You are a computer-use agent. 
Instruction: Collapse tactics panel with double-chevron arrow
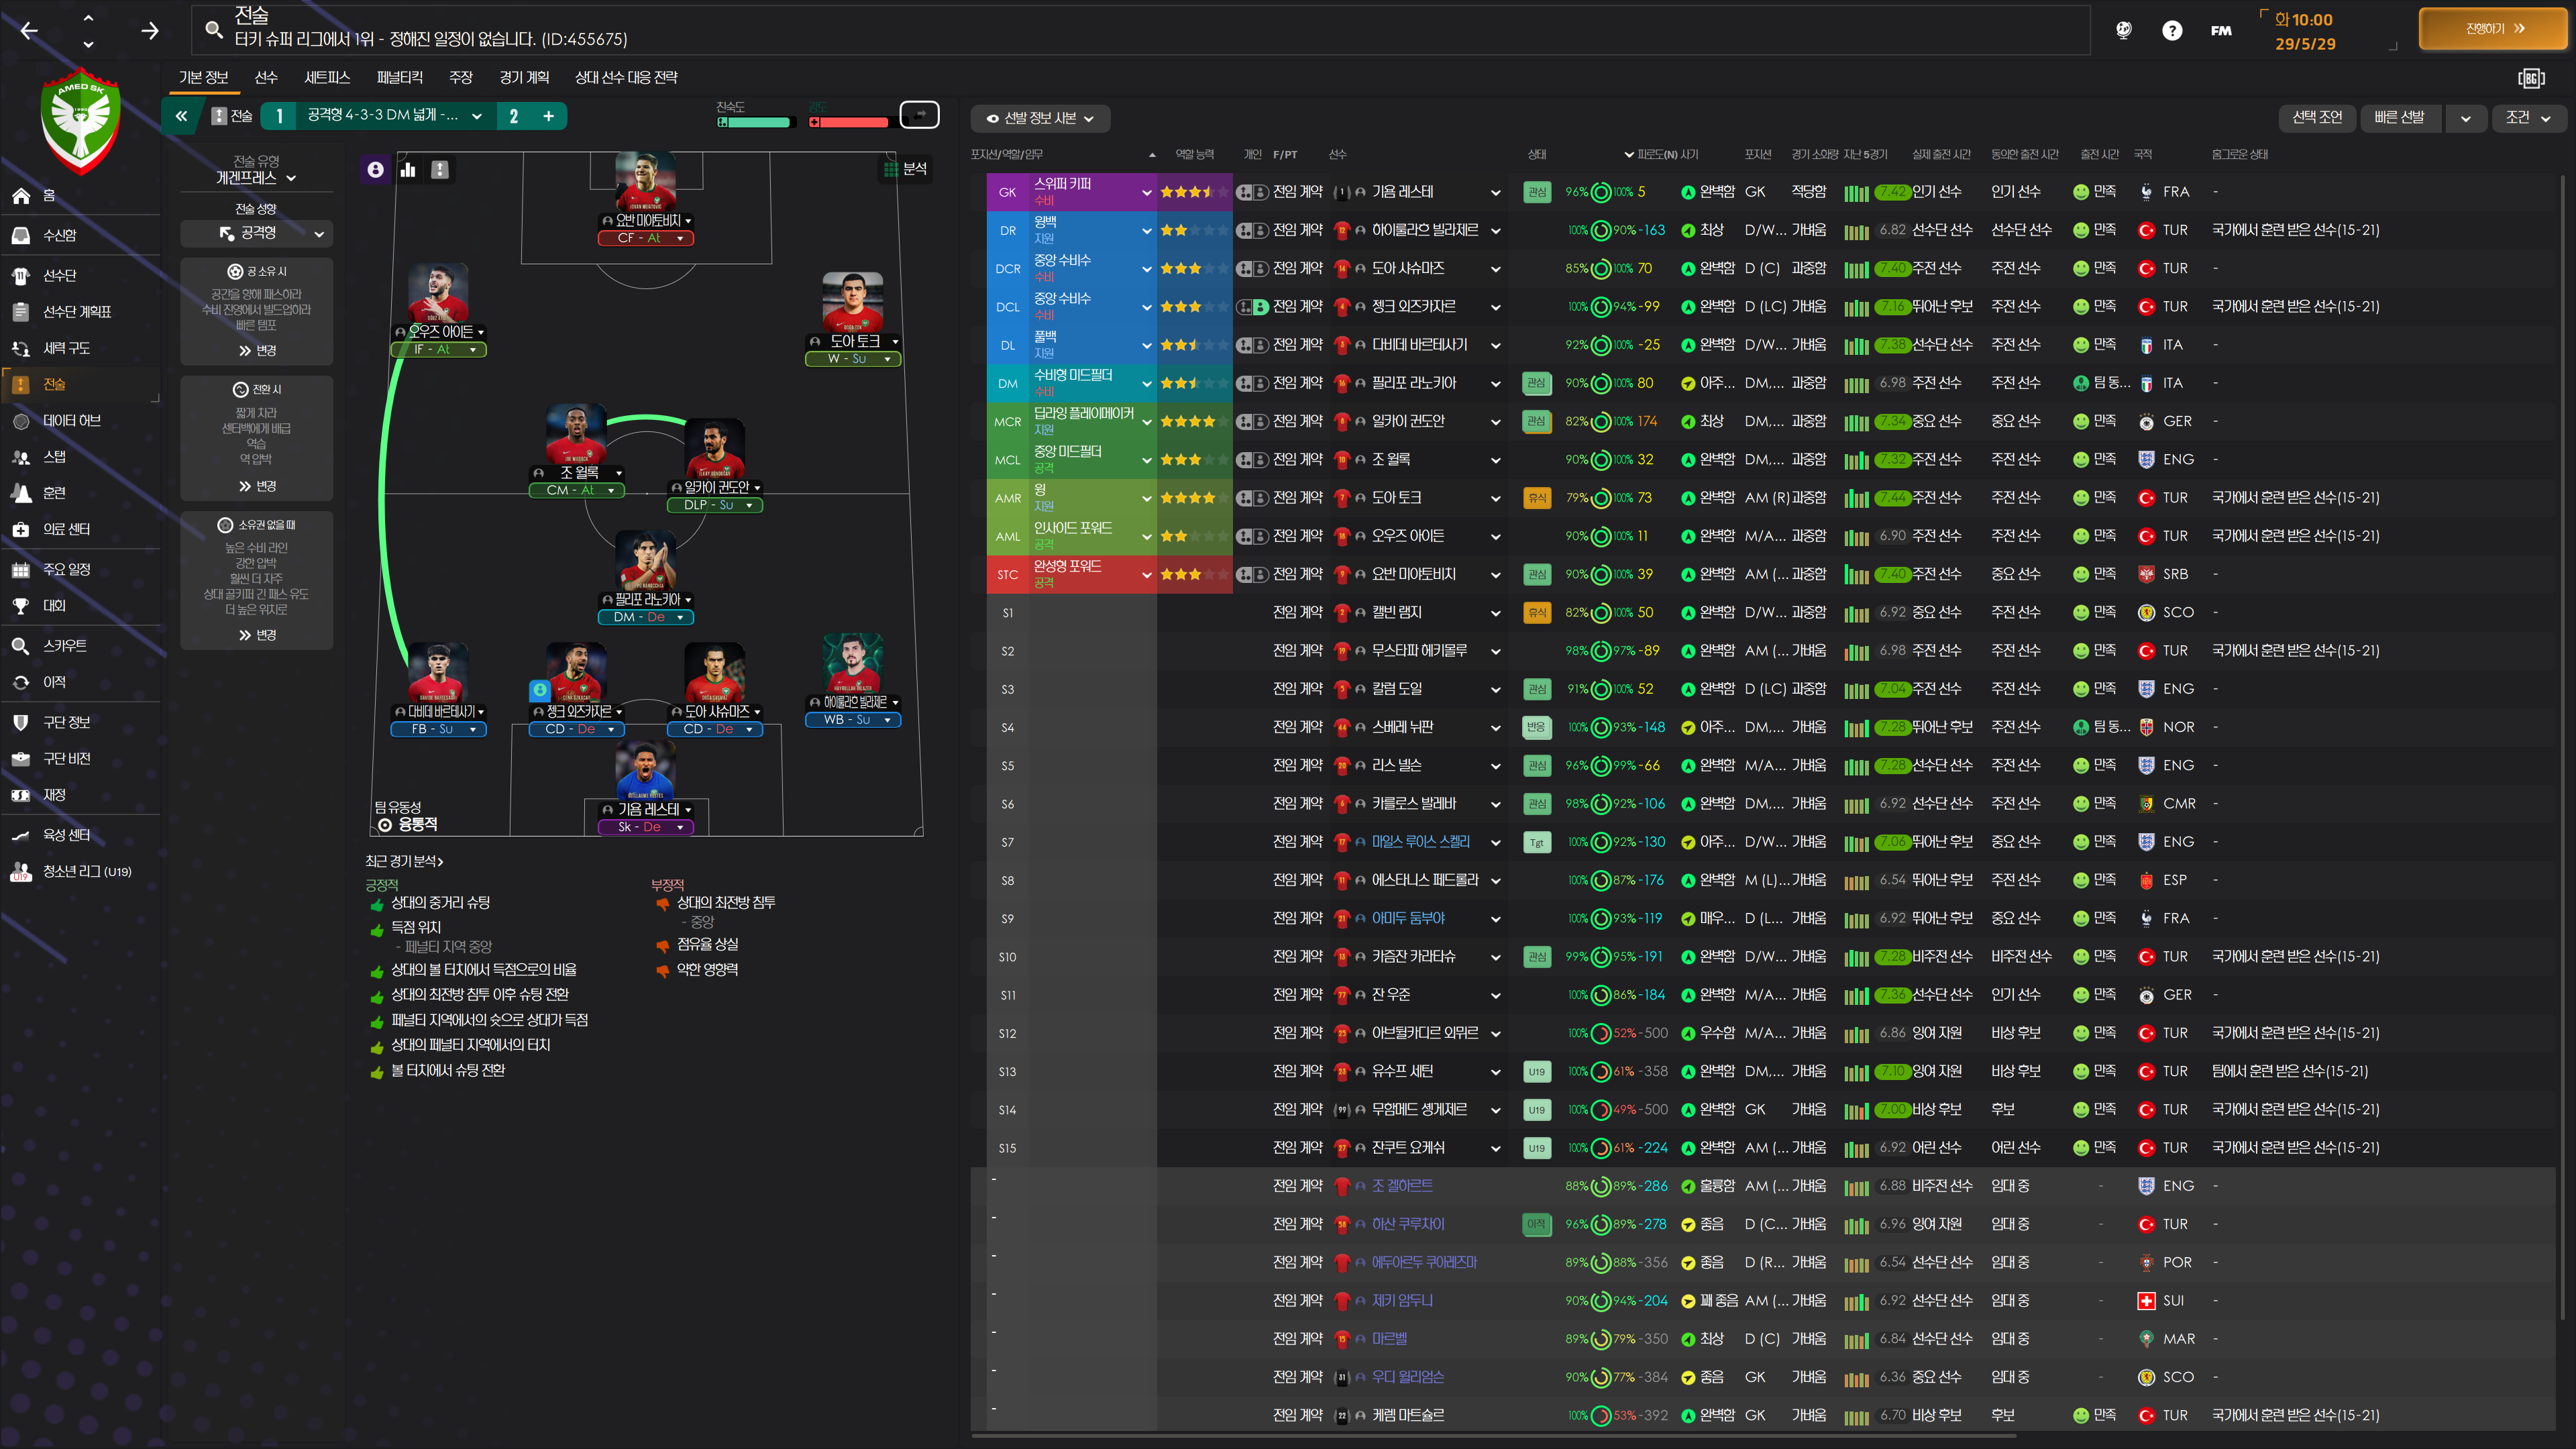pos(181,116)
